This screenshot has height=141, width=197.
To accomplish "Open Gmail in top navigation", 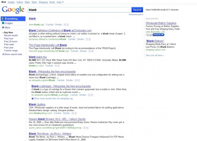I will pos(52,2).
